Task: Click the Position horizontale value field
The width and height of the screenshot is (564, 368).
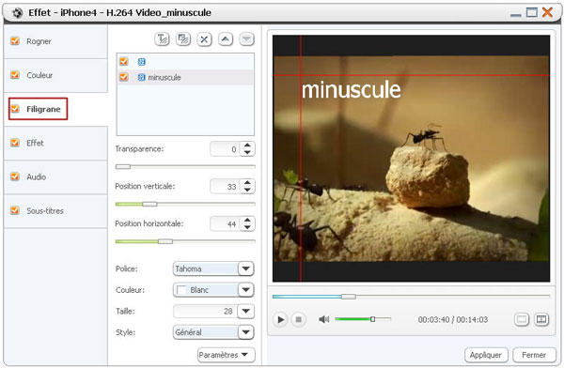Action: (x=226, y=223)
